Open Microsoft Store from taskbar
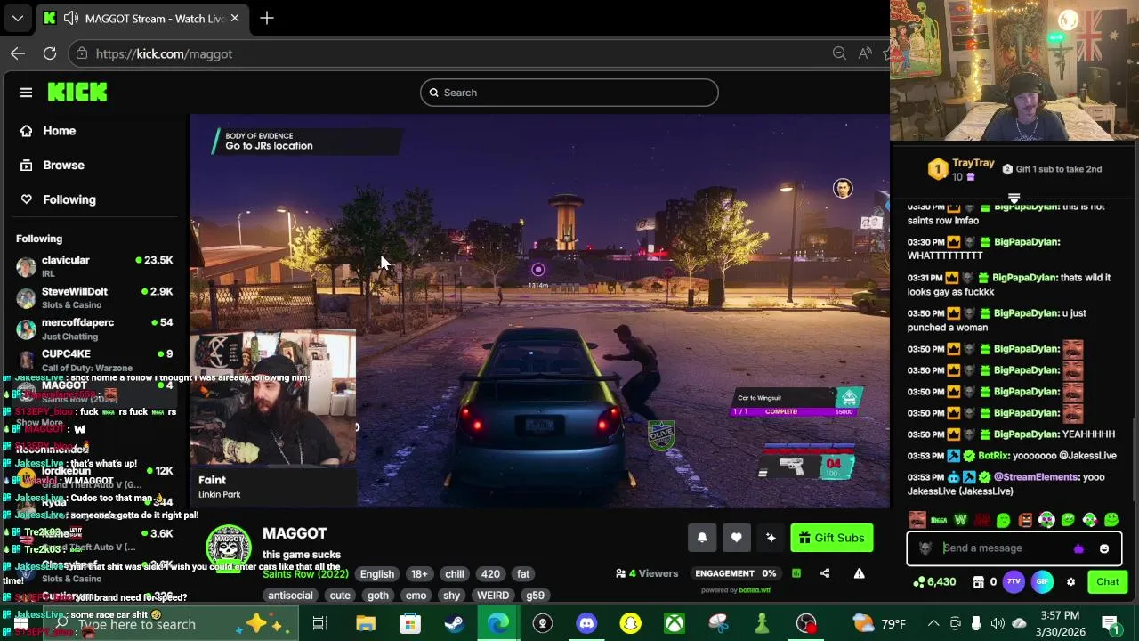 409,624
